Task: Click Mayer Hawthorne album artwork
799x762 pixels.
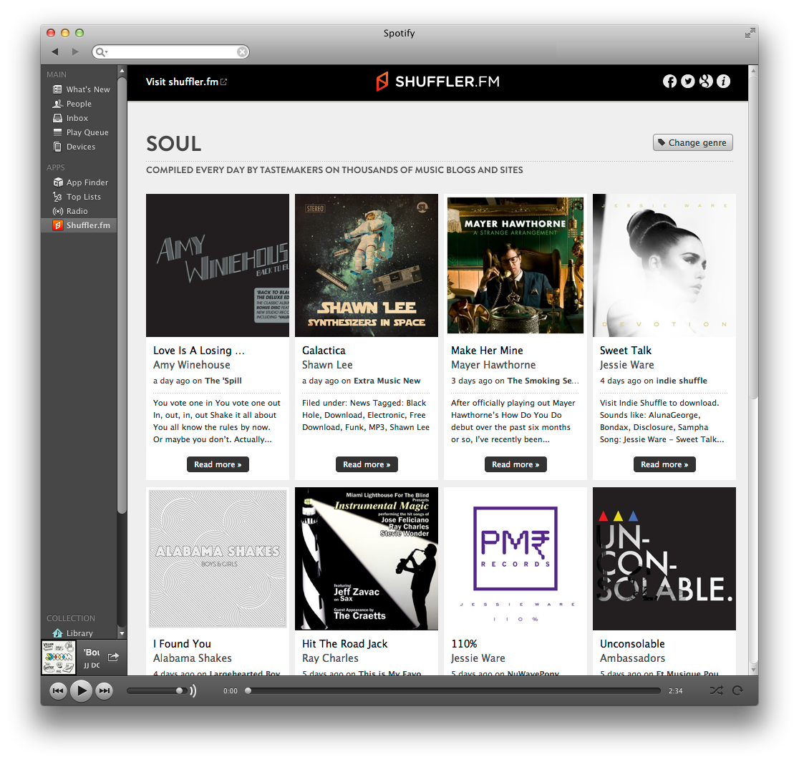Action: (515, 265)
